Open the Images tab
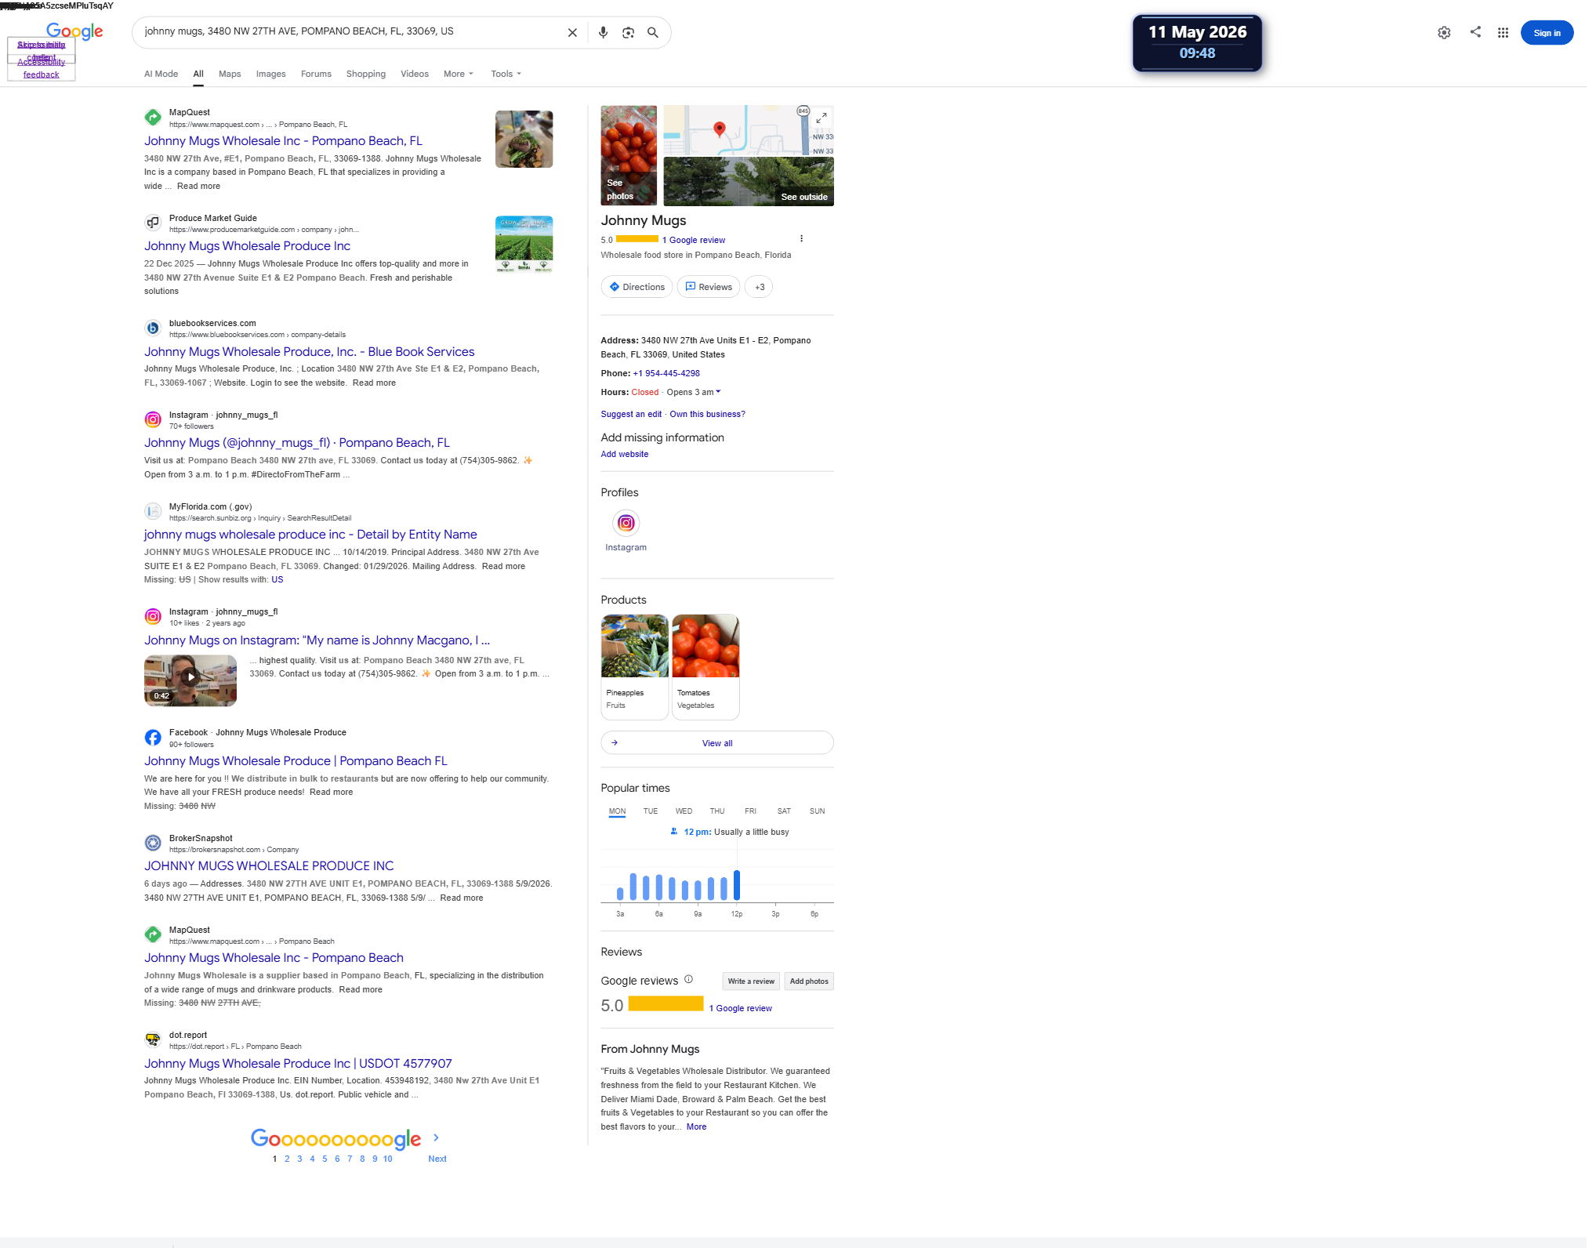 [270, 74]
